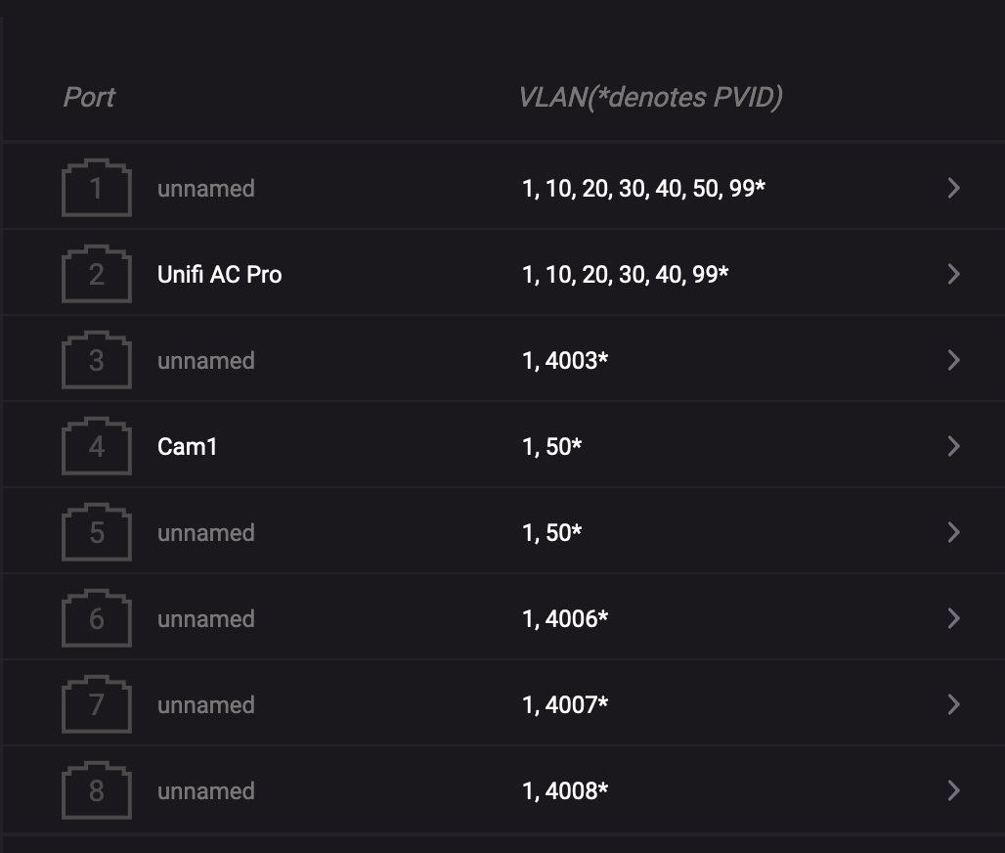Select the Port 1 icon
1005x853 pixels.
pos(96,188)
